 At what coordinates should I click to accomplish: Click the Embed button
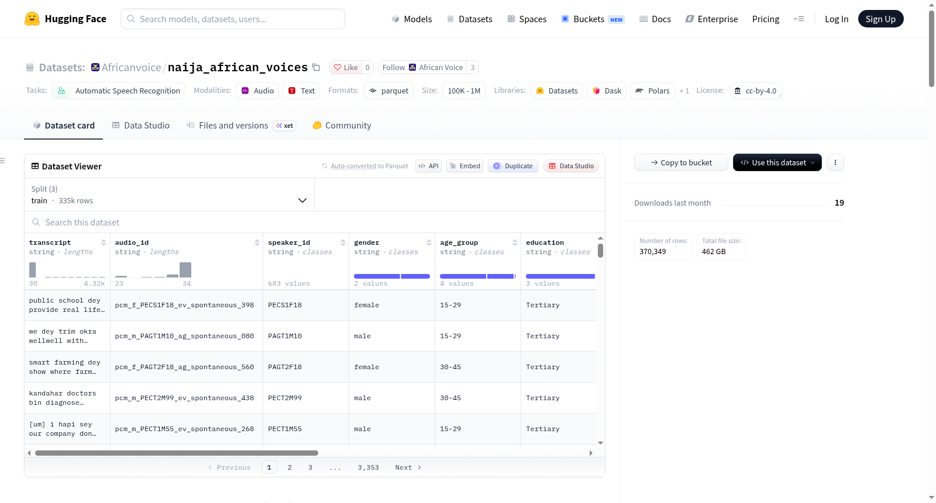point(465,166)
